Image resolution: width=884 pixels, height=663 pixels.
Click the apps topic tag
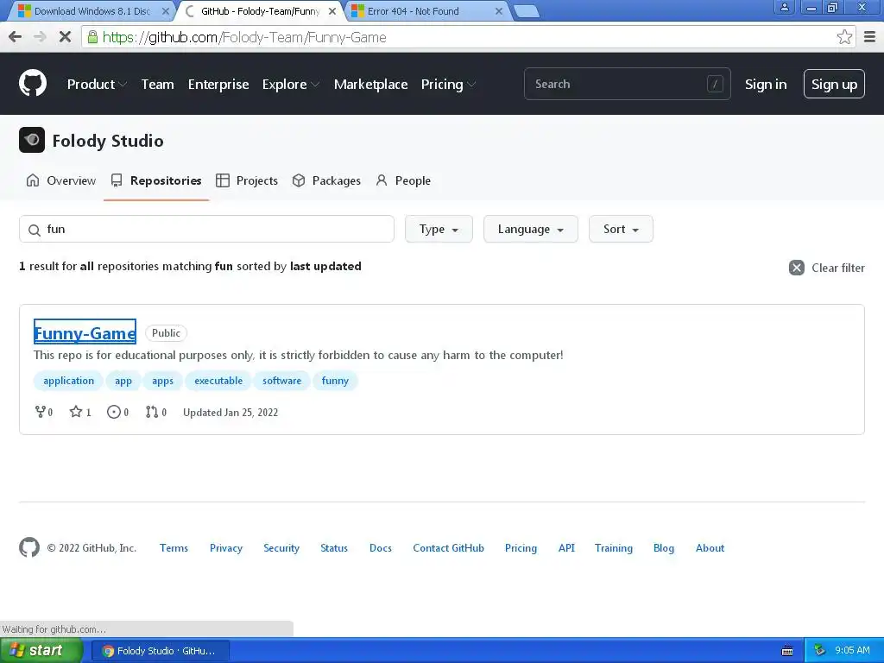pos(162,381)
